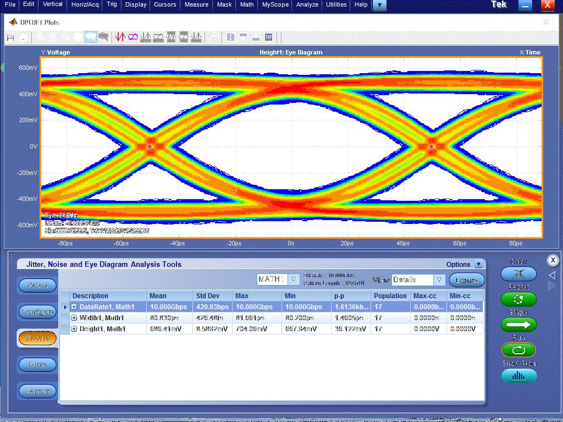Expand the Width1, Math1 row
563x422 pixels.
(x=74, y=318)
